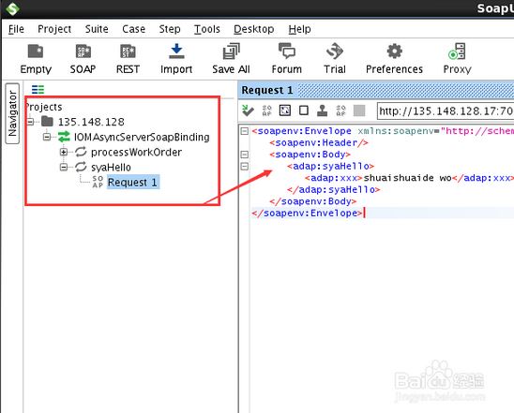This screenshot has width=514, height=413.
Task: Save all projects with Save All
Action: point(231,59)
